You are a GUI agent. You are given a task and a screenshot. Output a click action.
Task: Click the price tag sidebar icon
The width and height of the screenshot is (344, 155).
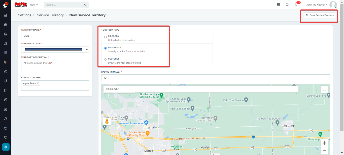point(6,81)
